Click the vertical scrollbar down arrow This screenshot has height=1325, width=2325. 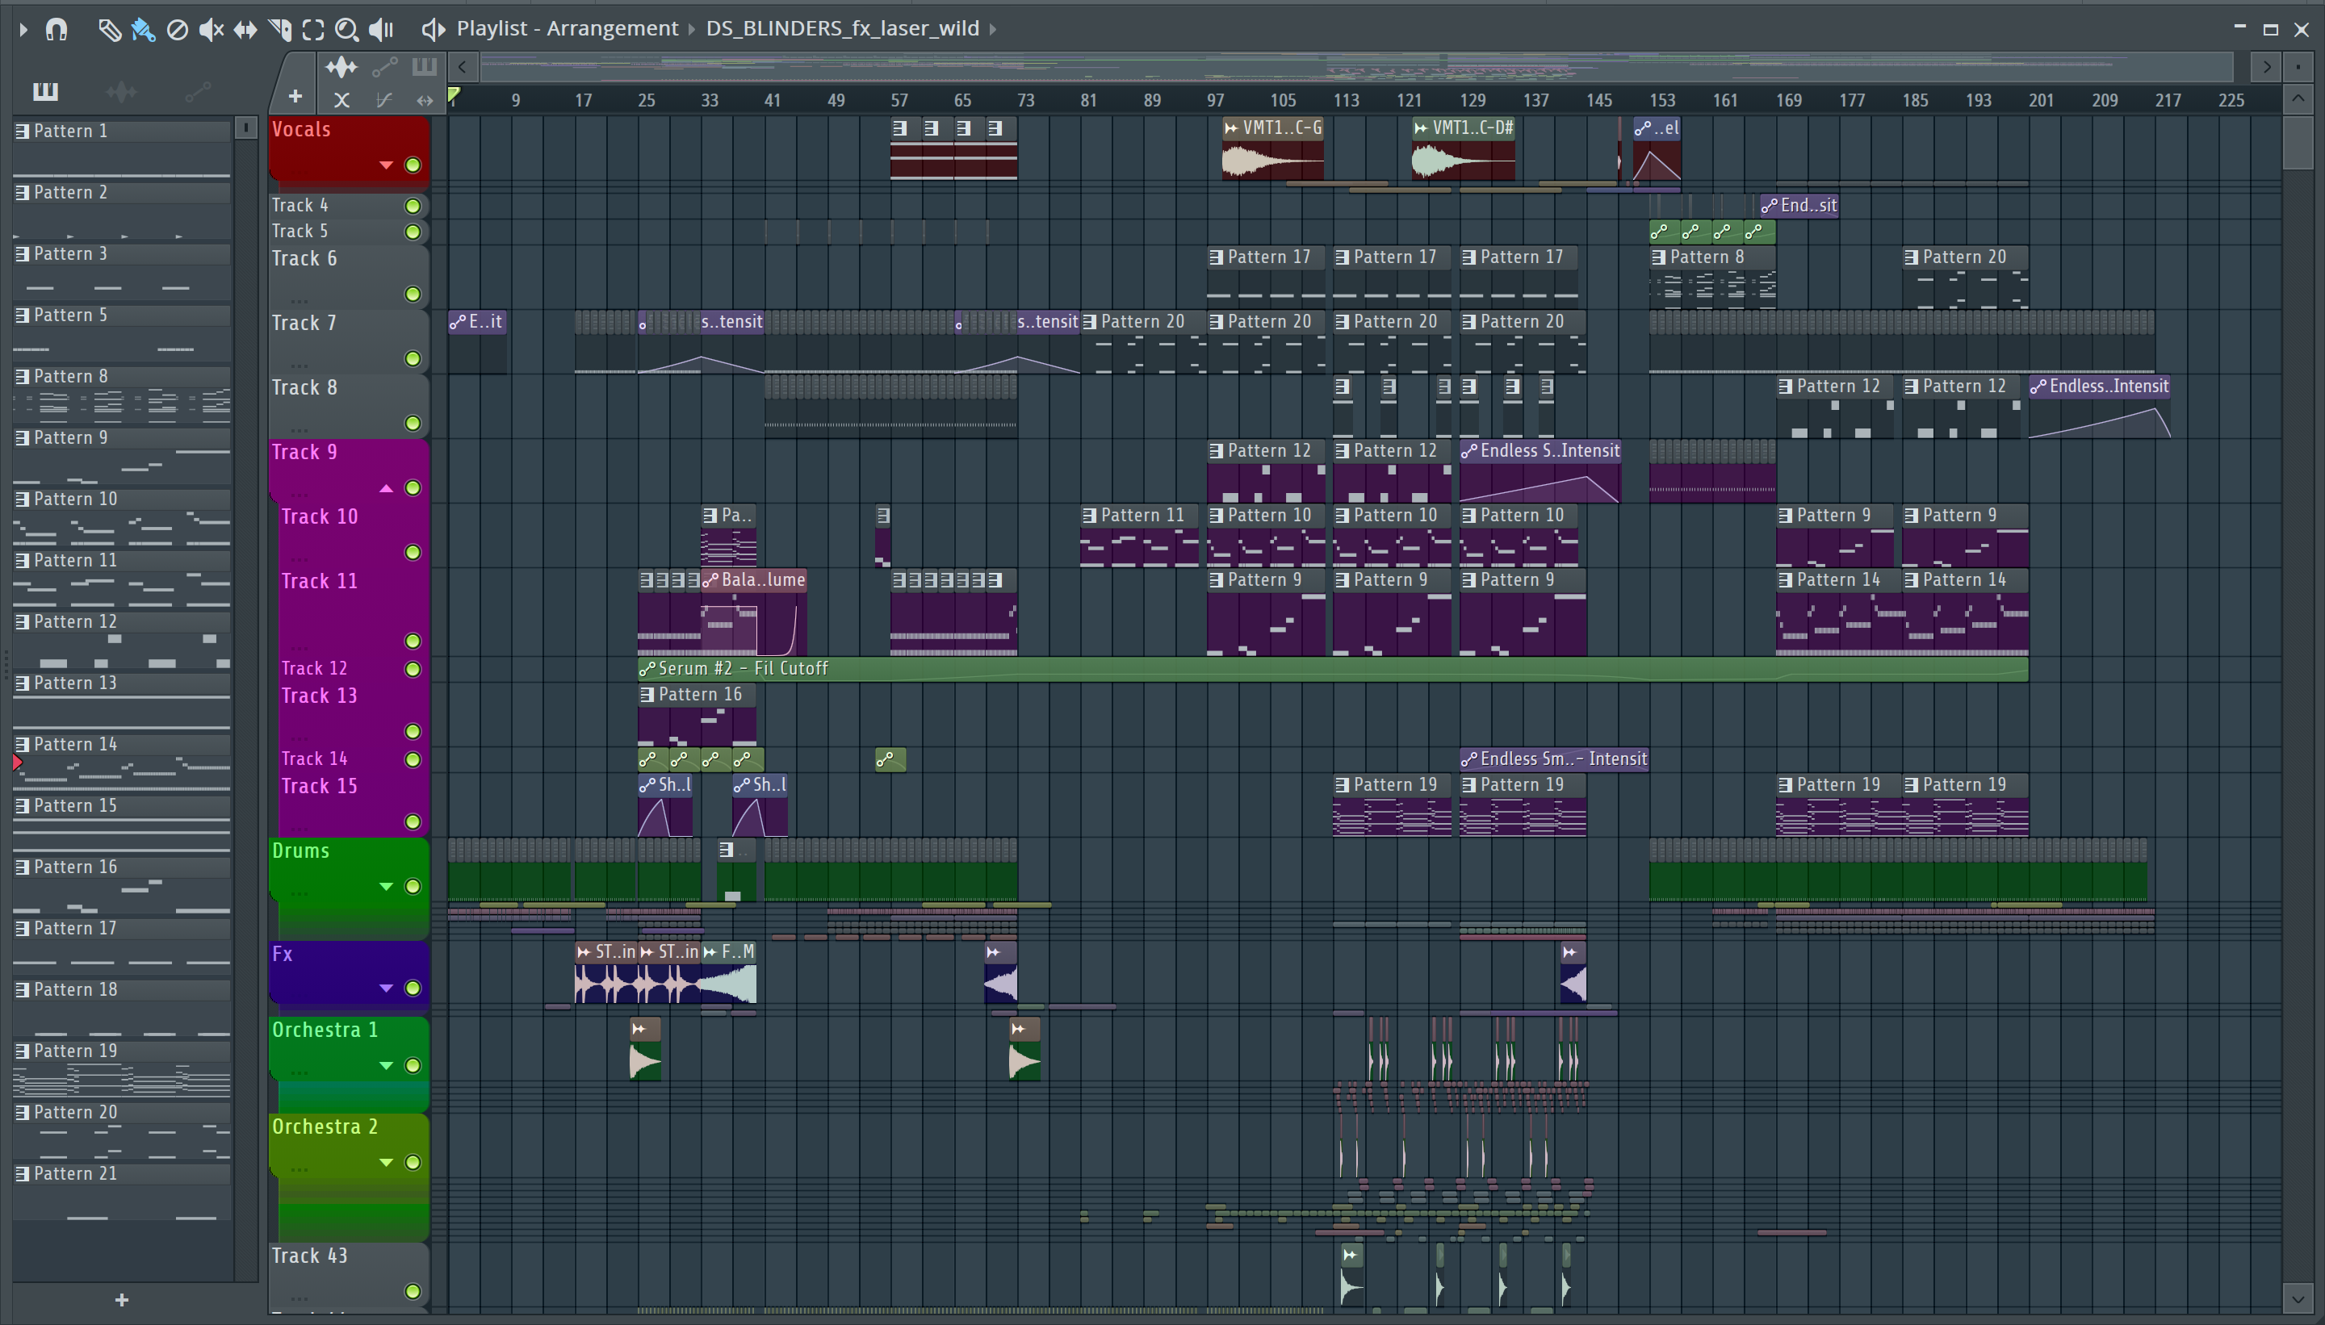point(2298,1298)
